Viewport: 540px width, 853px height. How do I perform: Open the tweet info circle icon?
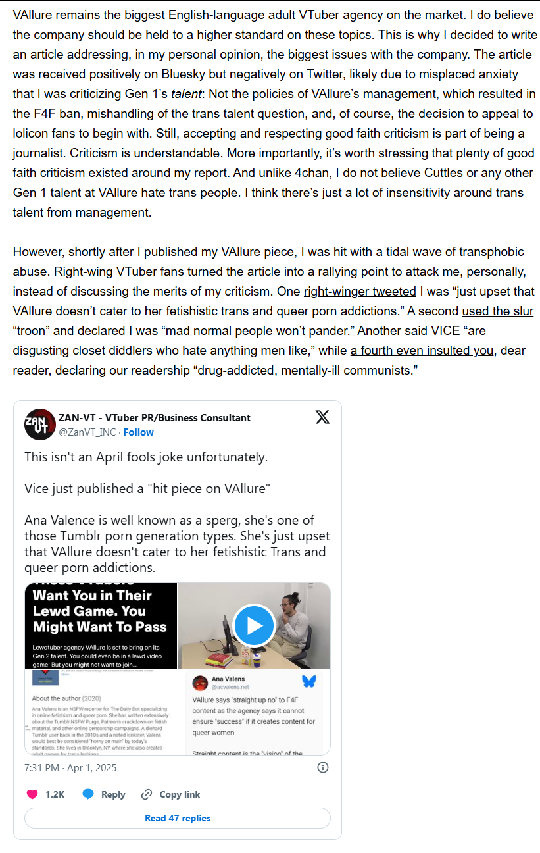click(x=323, y=767)
